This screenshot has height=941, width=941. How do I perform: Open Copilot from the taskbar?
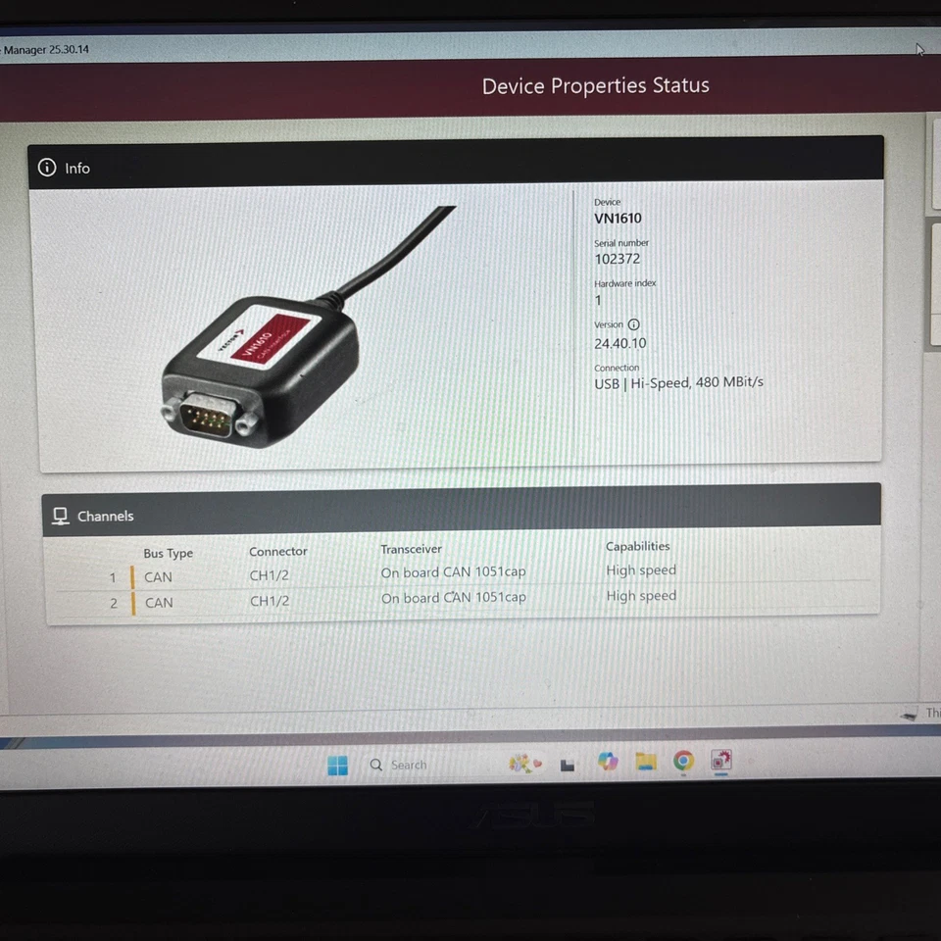click(607, 763)
